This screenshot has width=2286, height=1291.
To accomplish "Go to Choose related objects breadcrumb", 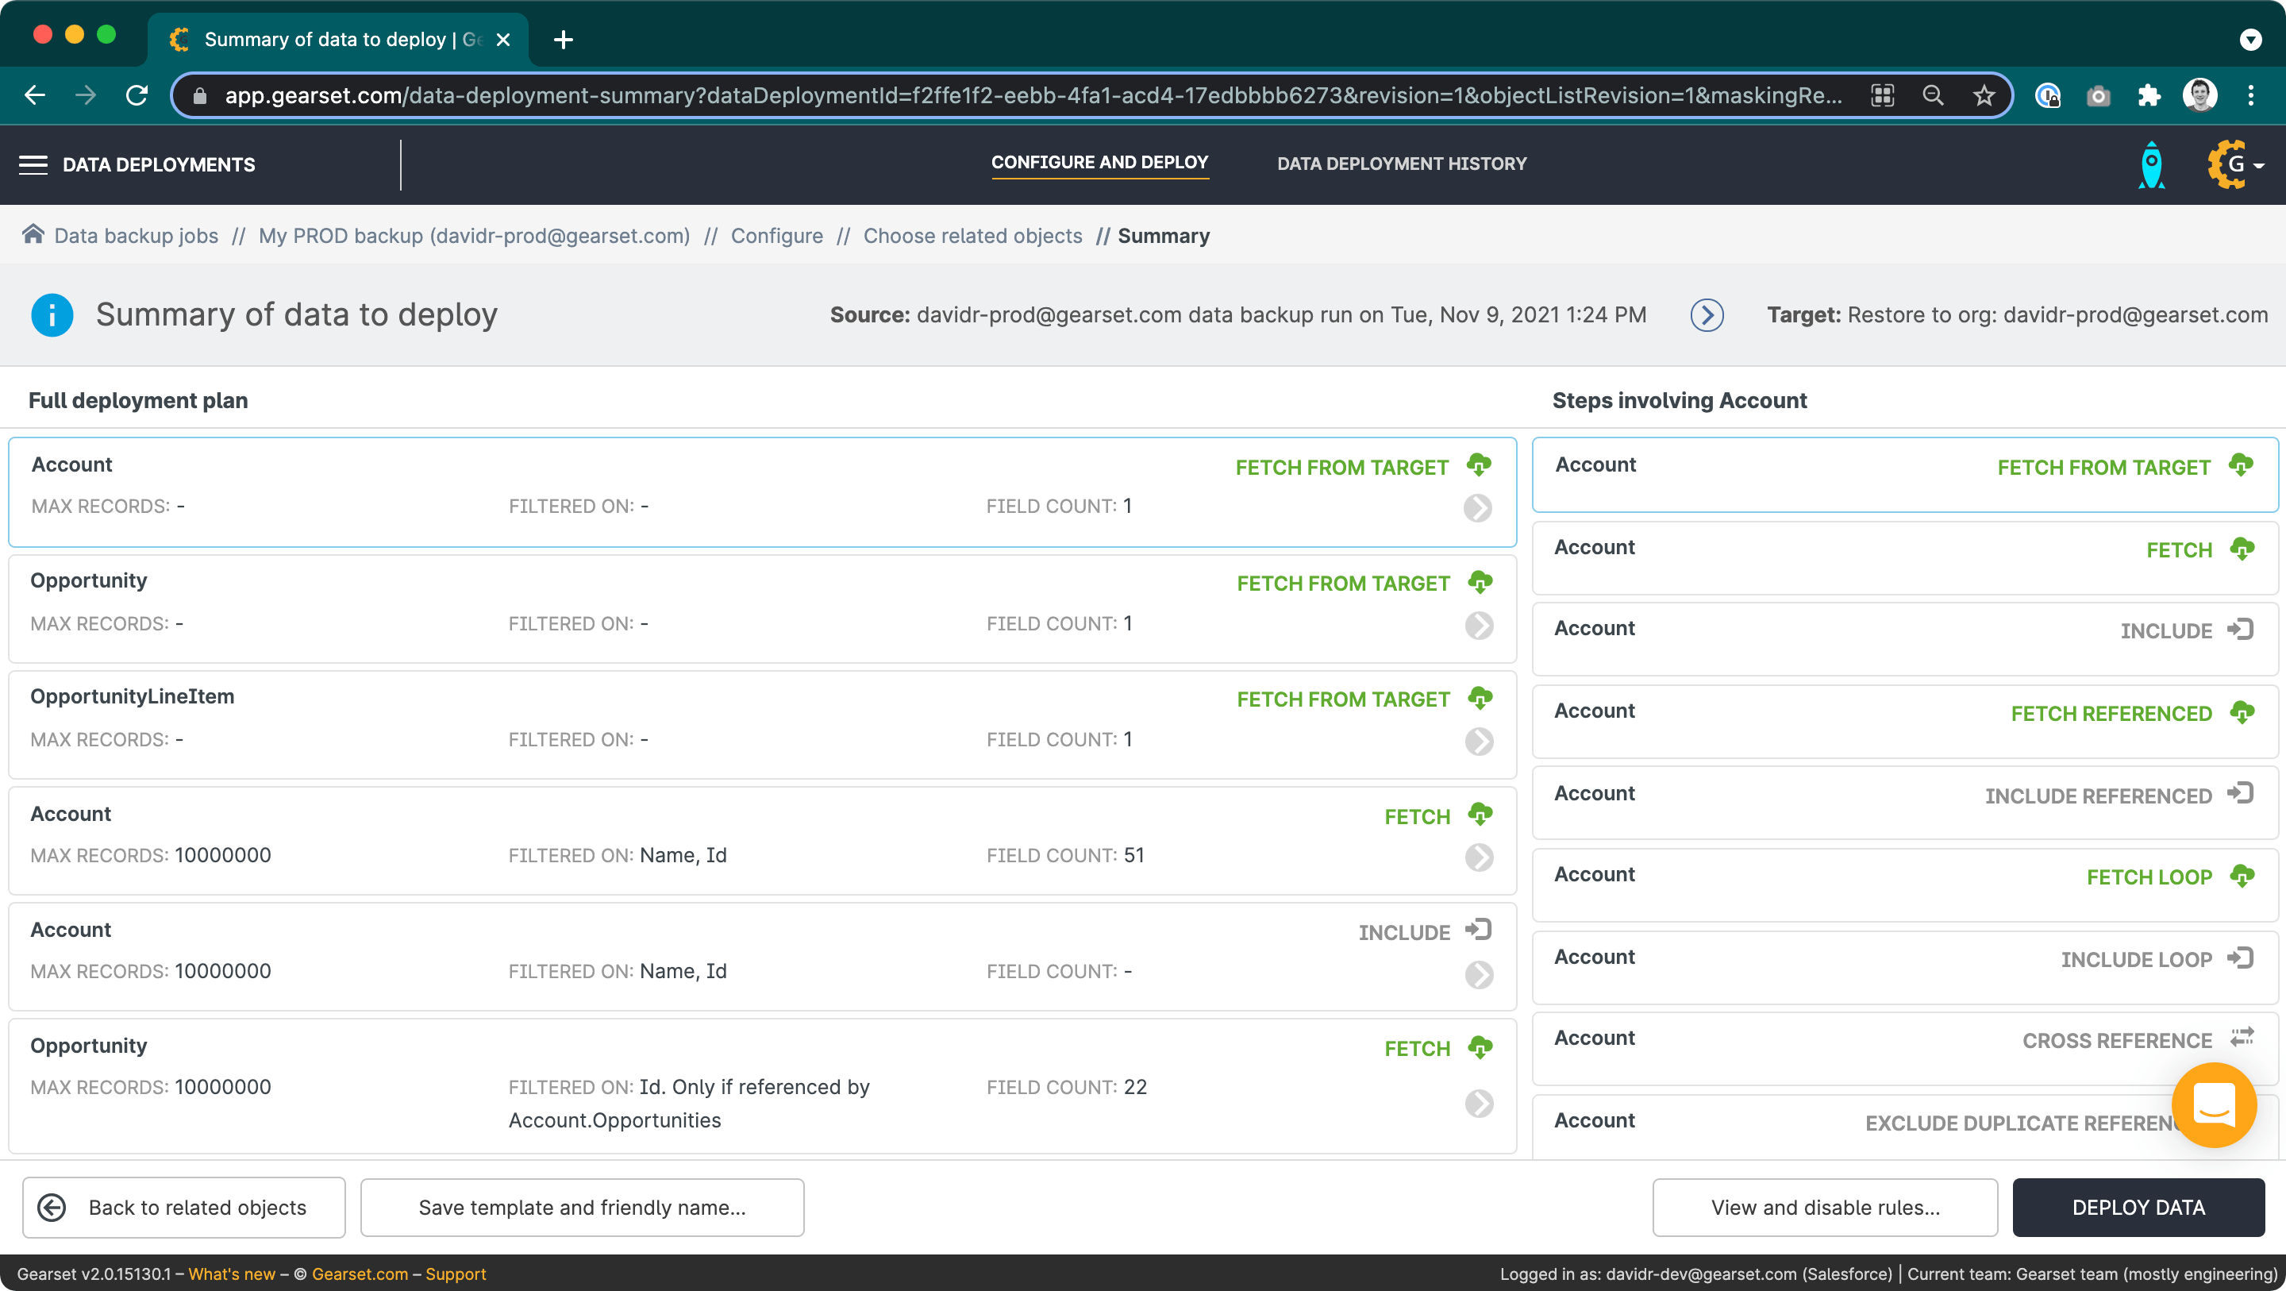I will coord(972,235).
